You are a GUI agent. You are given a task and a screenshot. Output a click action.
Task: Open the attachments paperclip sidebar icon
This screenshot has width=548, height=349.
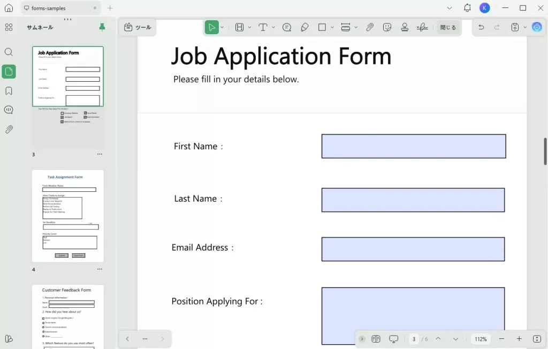click(9, 129)
